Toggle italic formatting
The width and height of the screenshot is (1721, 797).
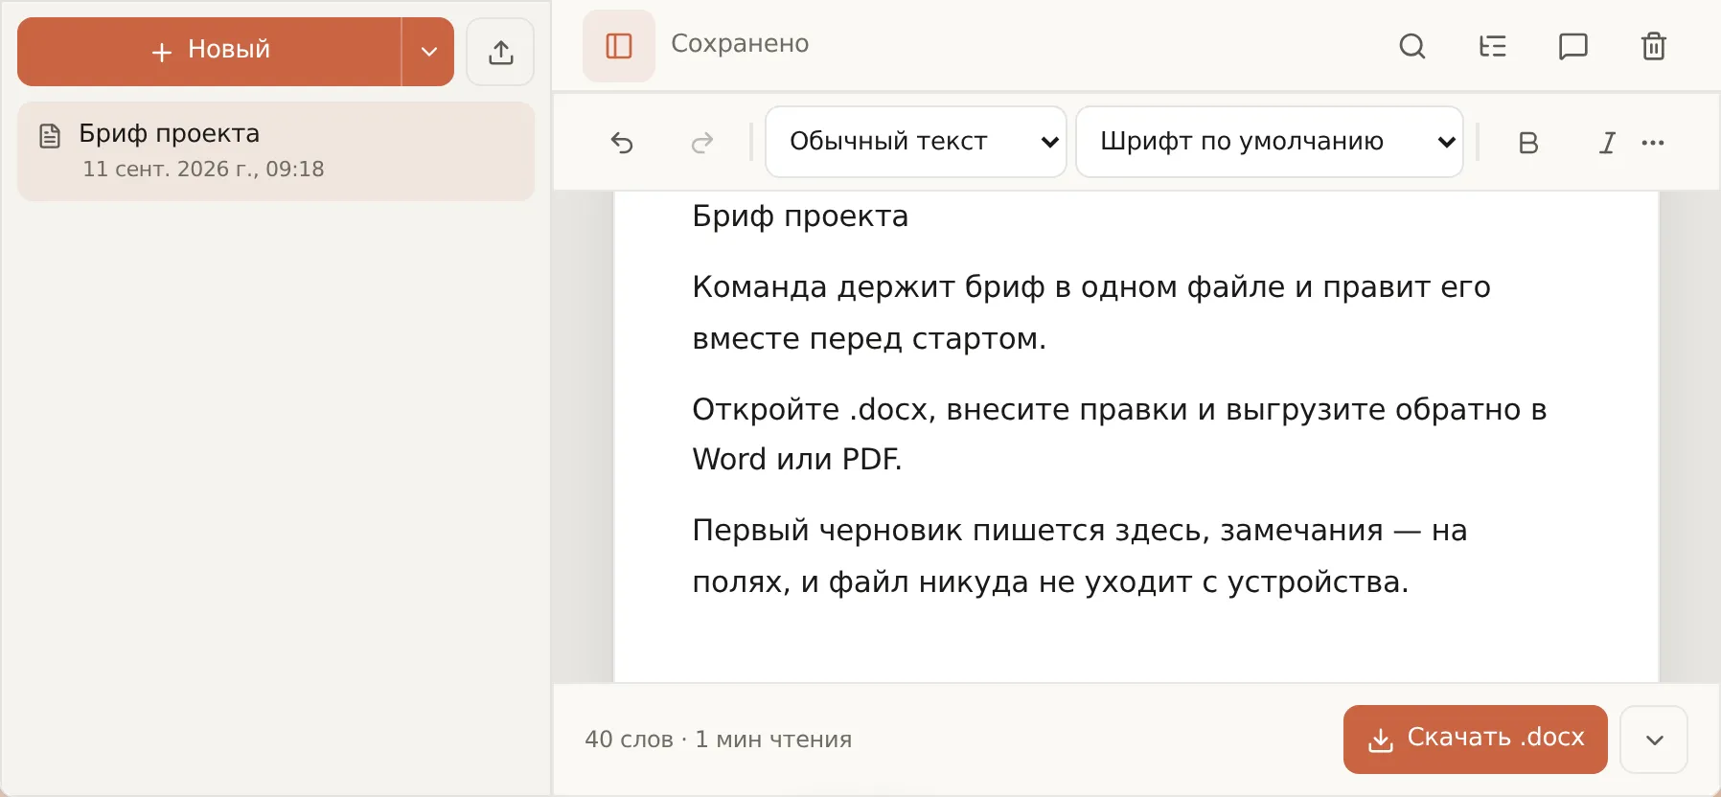point(1607,143)
